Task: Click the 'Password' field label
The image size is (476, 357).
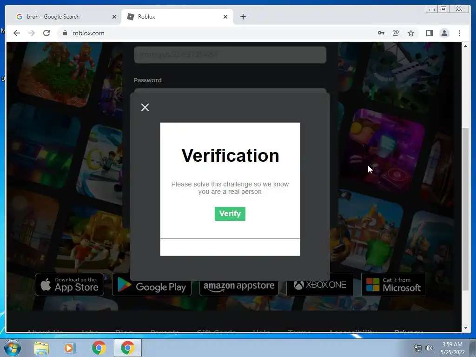Action: 147,80
